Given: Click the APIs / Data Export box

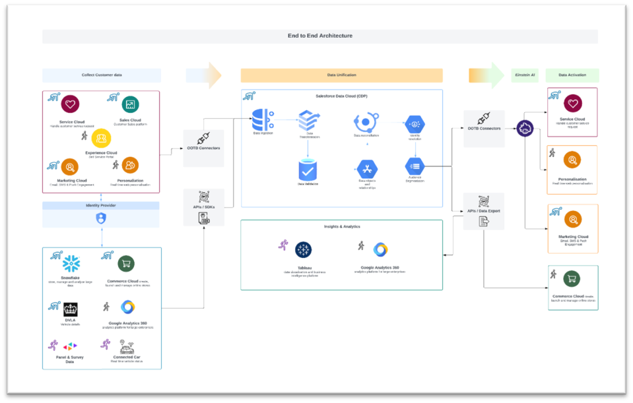Looking at the screenshot, I should tap(484, 211).
